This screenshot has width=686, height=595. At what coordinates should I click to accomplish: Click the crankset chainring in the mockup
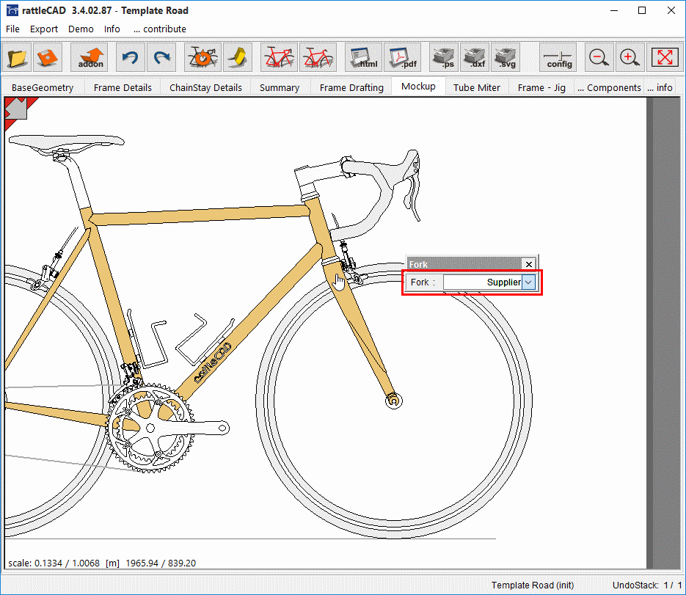pos(150,428)
